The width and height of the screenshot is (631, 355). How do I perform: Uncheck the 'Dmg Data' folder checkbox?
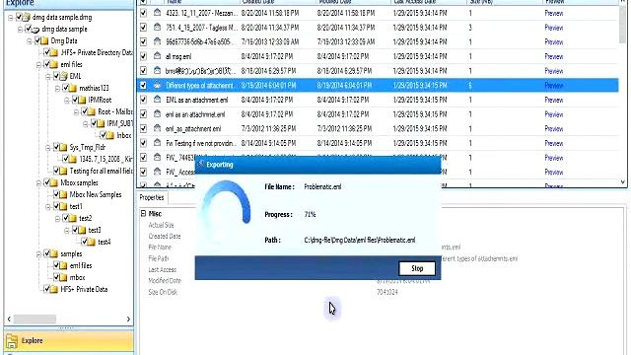tap(37, 40)
